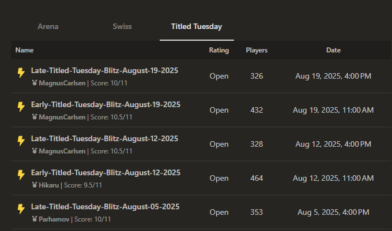This screenshot has height=231, width=392.
Task: Open the Late-Titled-Tuesday-Blitz-August-19-2025 tournament
Action: click(x=104, y=70)
